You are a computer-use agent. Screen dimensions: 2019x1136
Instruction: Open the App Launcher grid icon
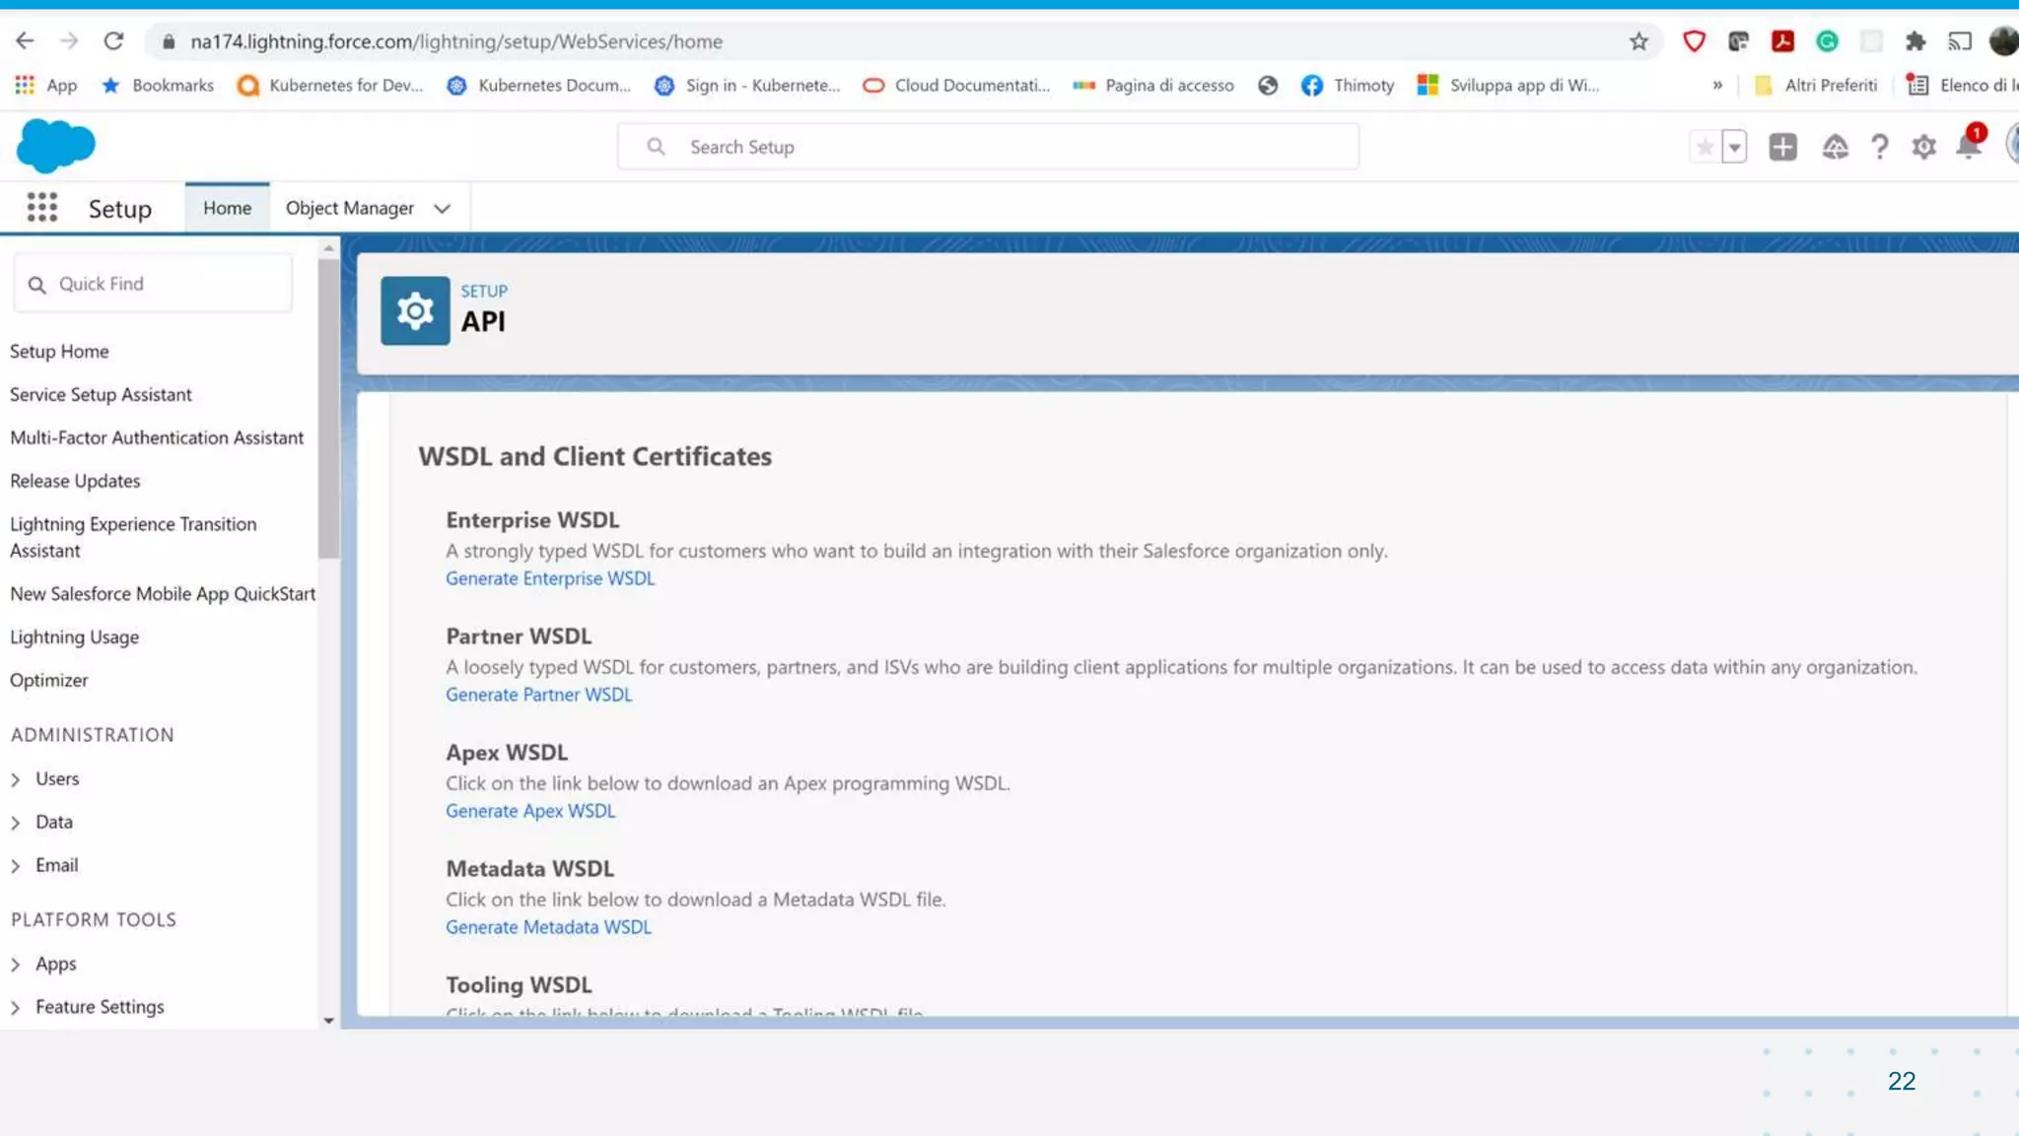(41, 208)
